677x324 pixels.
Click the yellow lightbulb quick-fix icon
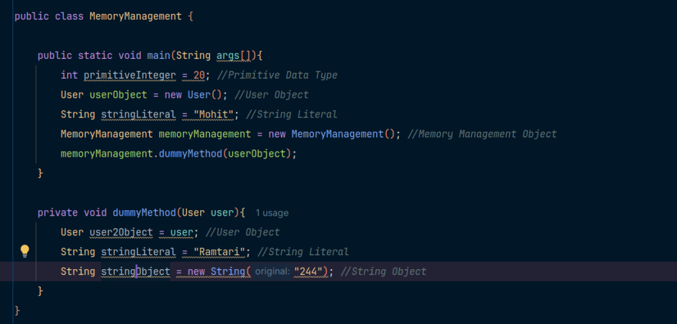point(24,251)
